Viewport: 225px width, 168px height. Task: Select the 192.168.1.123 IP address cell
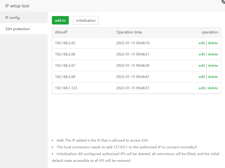tap(66, 88)
